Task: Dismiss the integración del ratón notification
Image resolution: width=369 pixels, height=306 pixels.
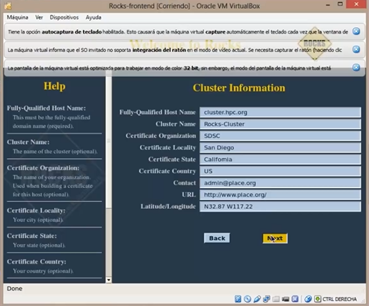Action: coord(357,49)
